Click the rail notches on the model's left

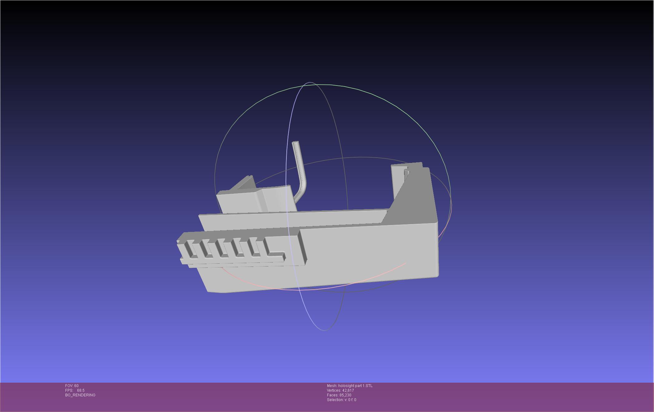tap(222, 249)
